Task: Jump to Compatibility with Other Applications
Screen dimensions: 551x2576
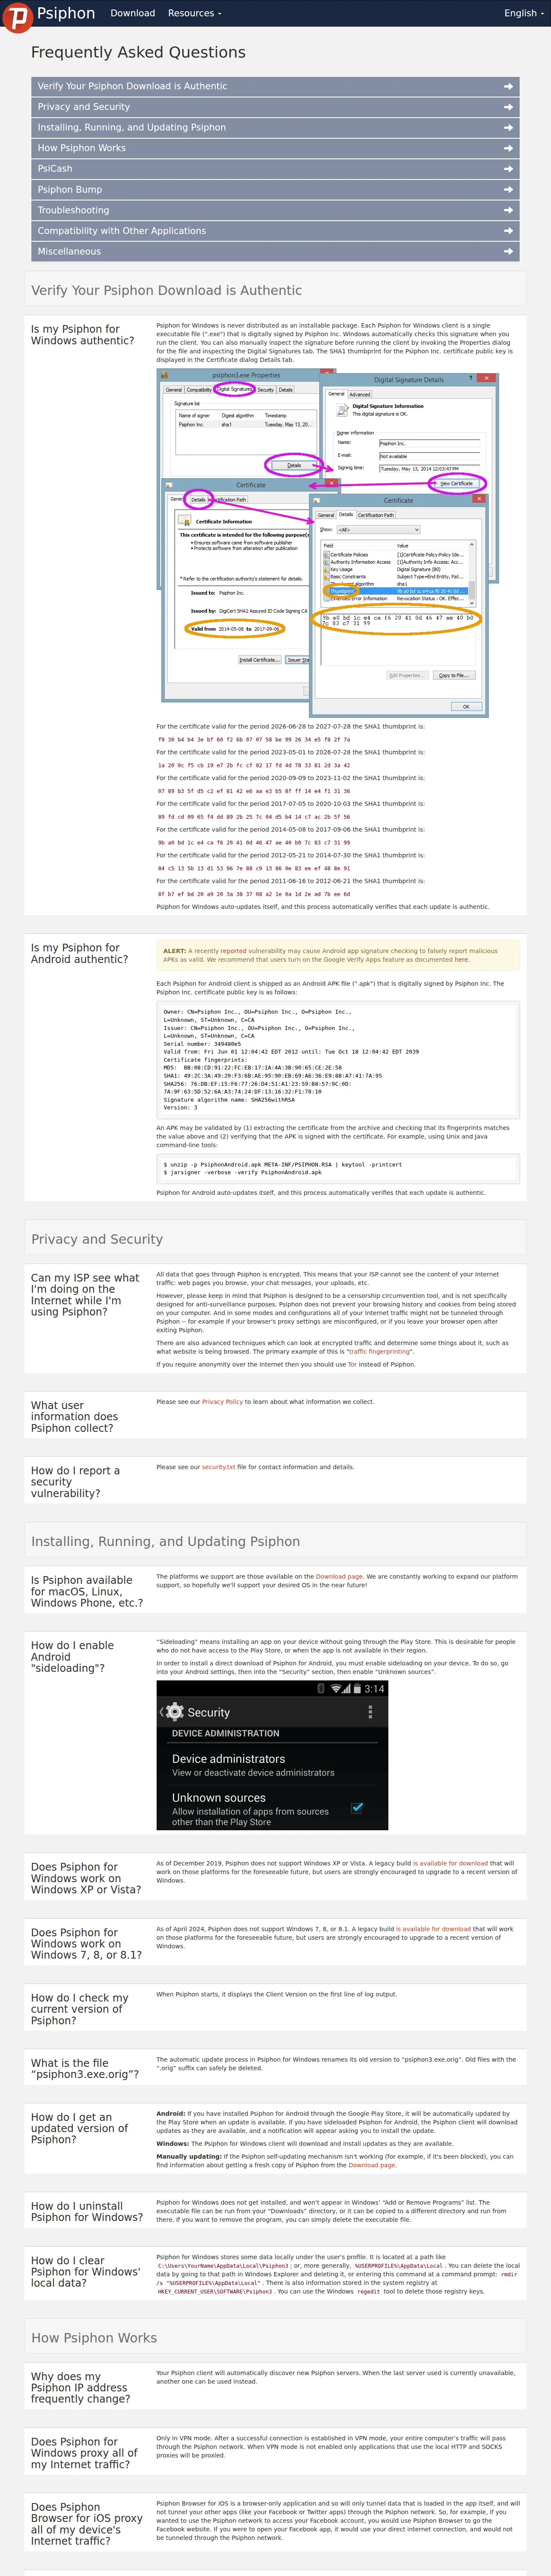Action: tap(275, 231)
